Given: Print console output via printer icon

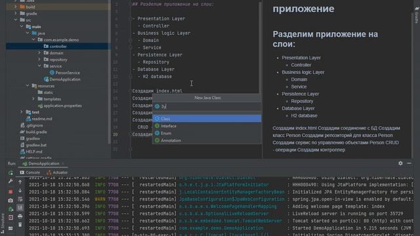Looking at the screenshot, I should coord(20,216).
